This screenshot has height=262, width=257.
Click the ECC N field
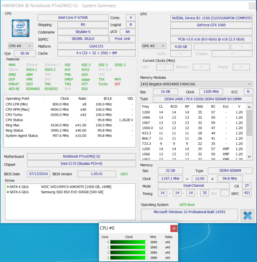tap(248, 92)
